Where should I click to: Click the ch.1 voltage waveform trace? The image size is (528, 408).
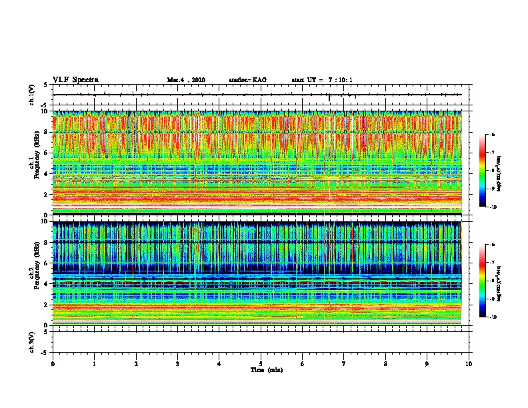click(x=257, y=95)
